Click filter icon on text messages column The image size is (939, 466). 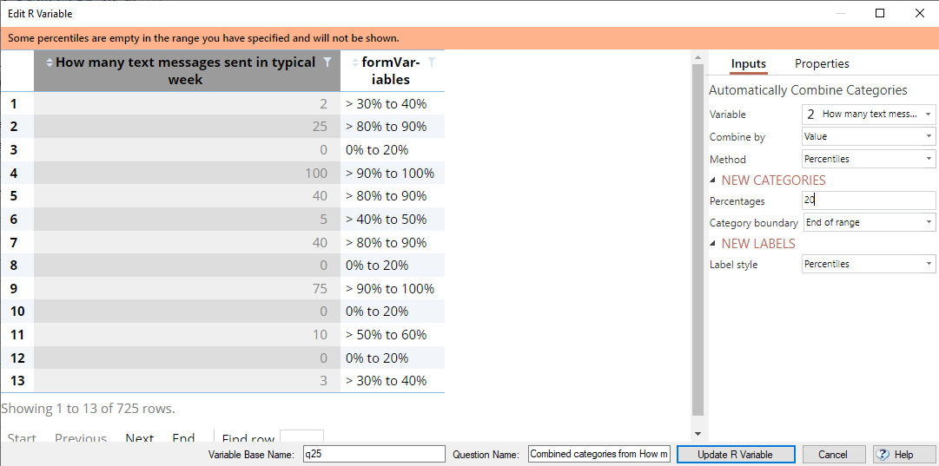click(327, 62)
